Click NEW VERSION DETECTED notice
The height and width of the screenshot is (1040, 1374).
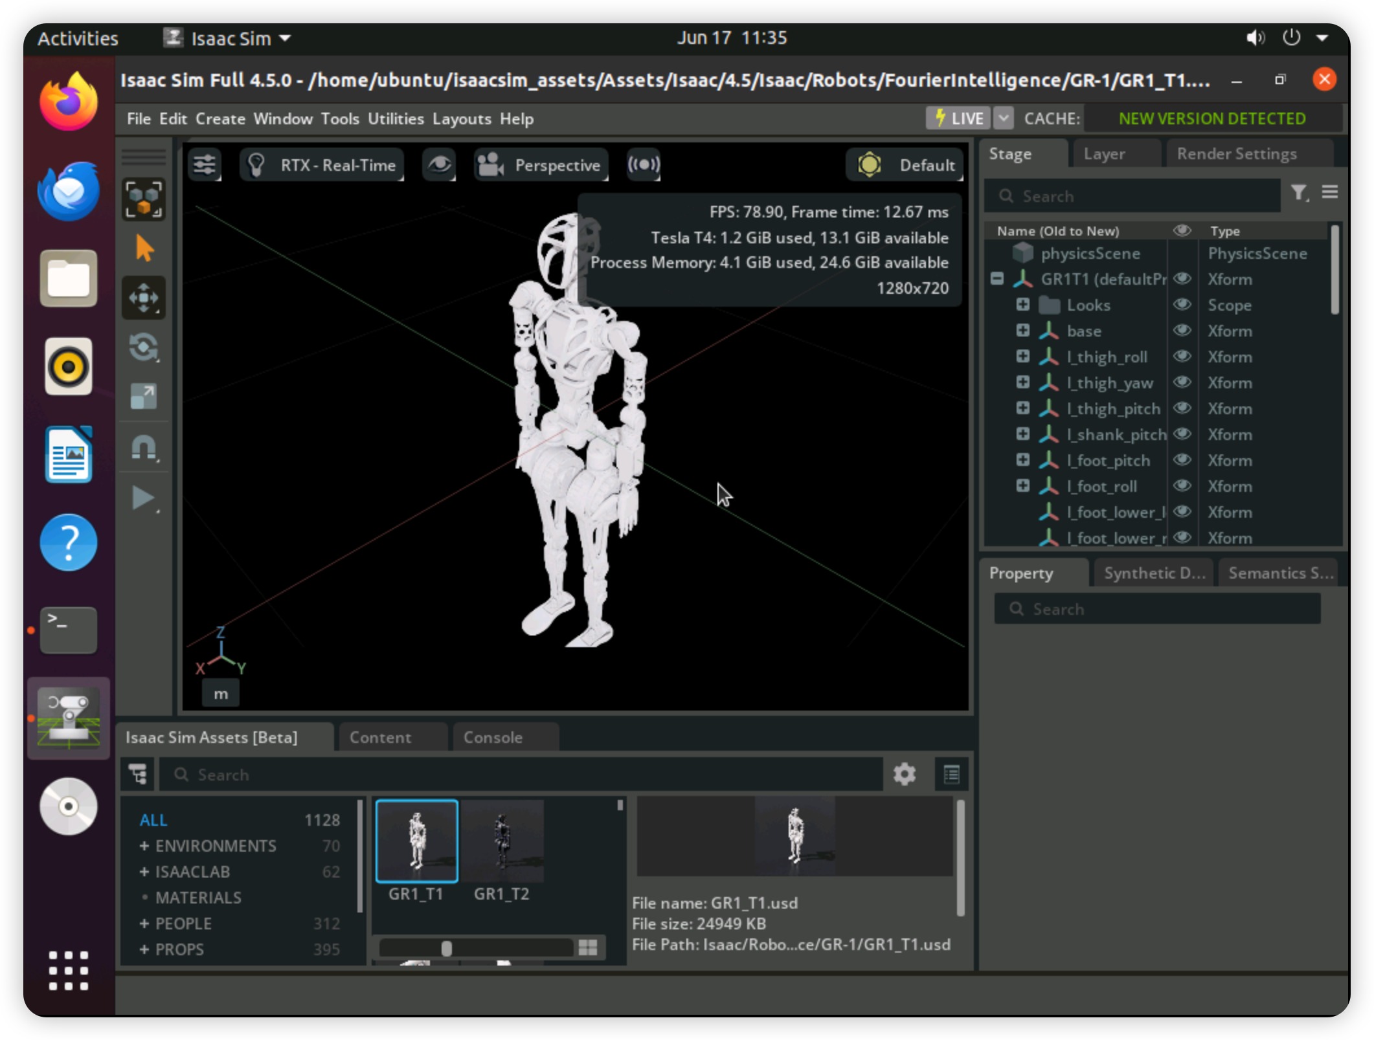pos(1211,118)
